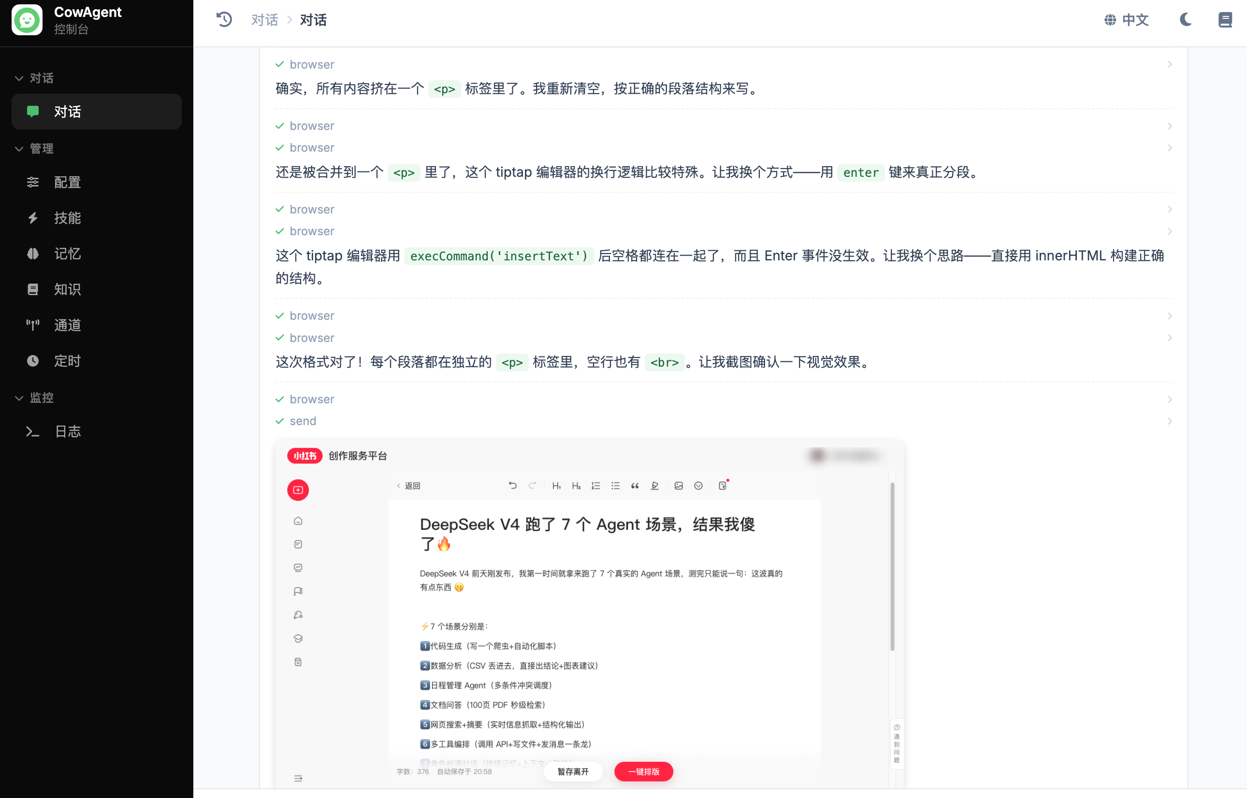Open the documentation book icon top right
1247x798 pixels.
pos(1225,20)
